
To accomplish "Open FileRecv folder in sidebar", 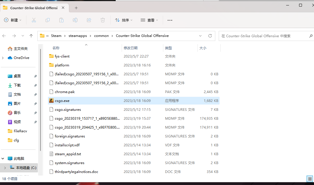I will pyautogui.click(x=17, y=131).
